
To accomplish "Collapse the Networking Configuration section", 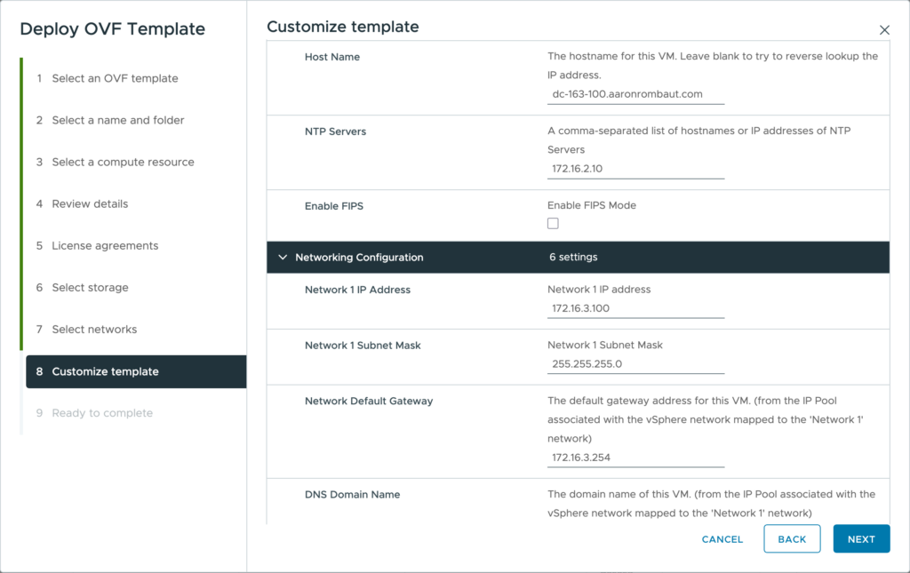I will (x=283, y=258).
